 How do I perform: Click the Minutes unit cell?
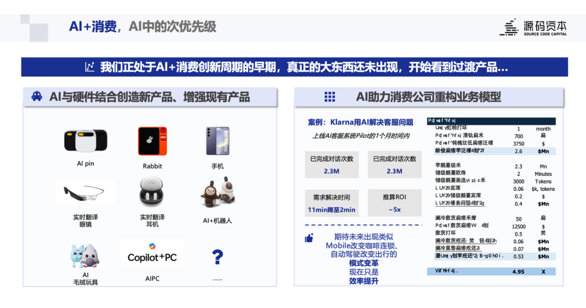click(x=543, y=174)
